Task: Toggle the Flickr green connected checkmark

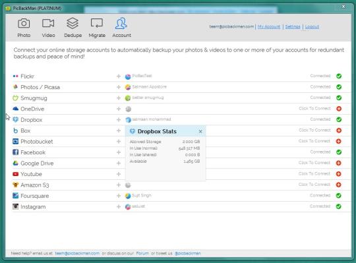Action: pos(339,76)
